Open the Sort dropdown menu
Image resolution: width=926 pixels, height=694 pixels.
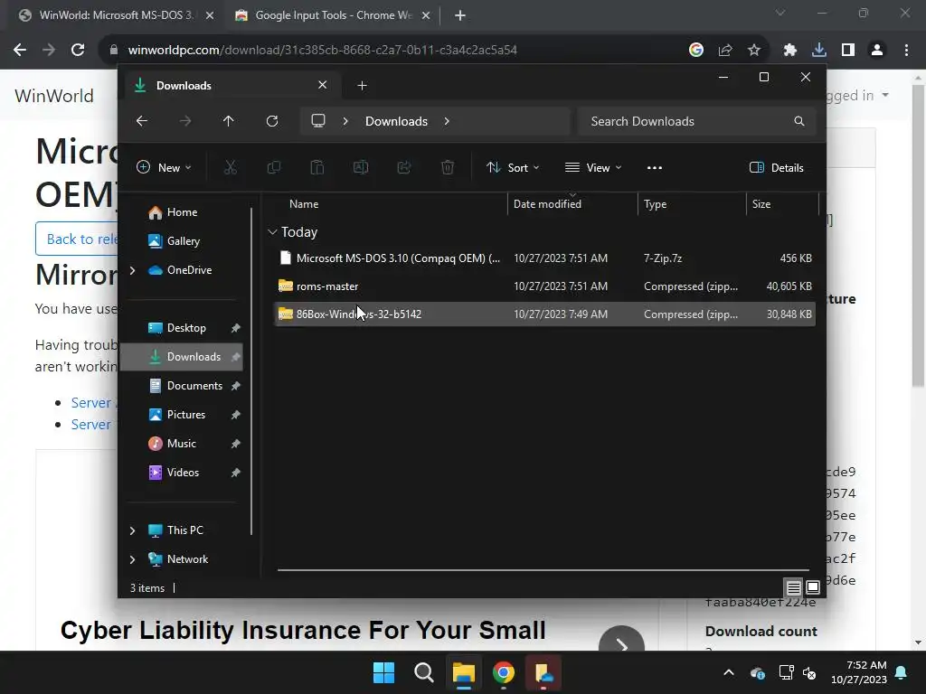[513, 167]
